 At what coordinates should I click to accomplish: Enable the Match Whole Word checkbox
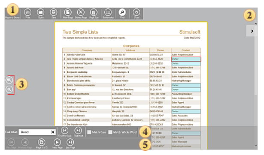click(x=110, y=132)
